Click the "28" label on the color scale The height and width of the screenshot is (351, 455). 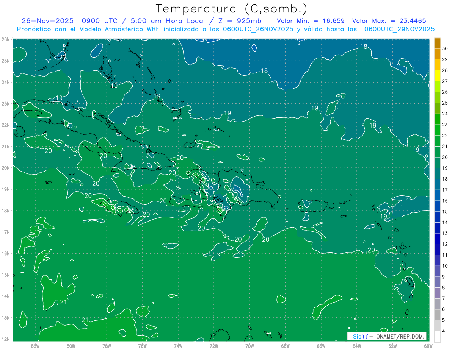pyautogui.click(x=445, y=70)
